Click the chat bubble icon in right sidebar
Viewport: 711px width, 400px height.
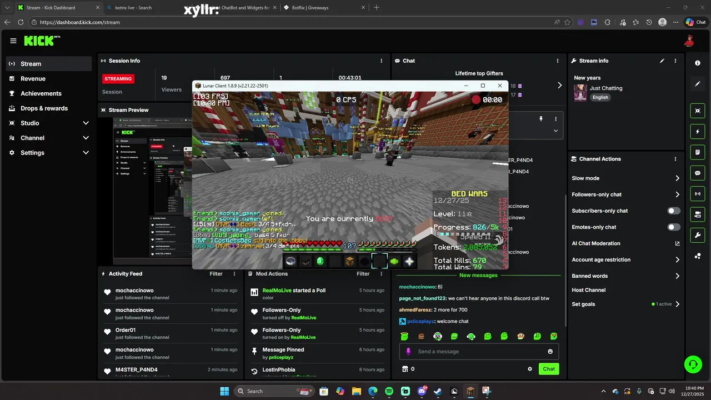[698, 173]
